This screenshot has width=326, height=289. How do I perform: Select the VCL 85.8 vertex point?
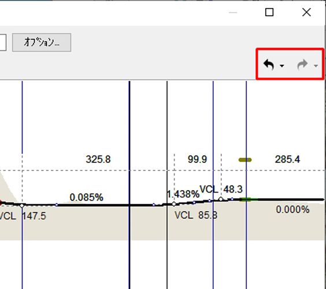coord(174,204)
